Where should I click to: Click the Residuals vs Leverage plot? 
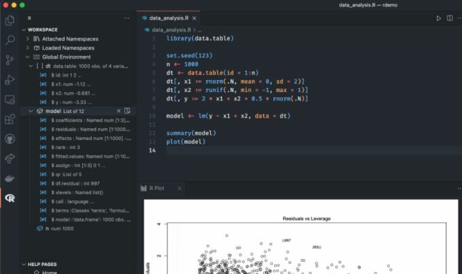pyautogui.click(x=301, y=237)
